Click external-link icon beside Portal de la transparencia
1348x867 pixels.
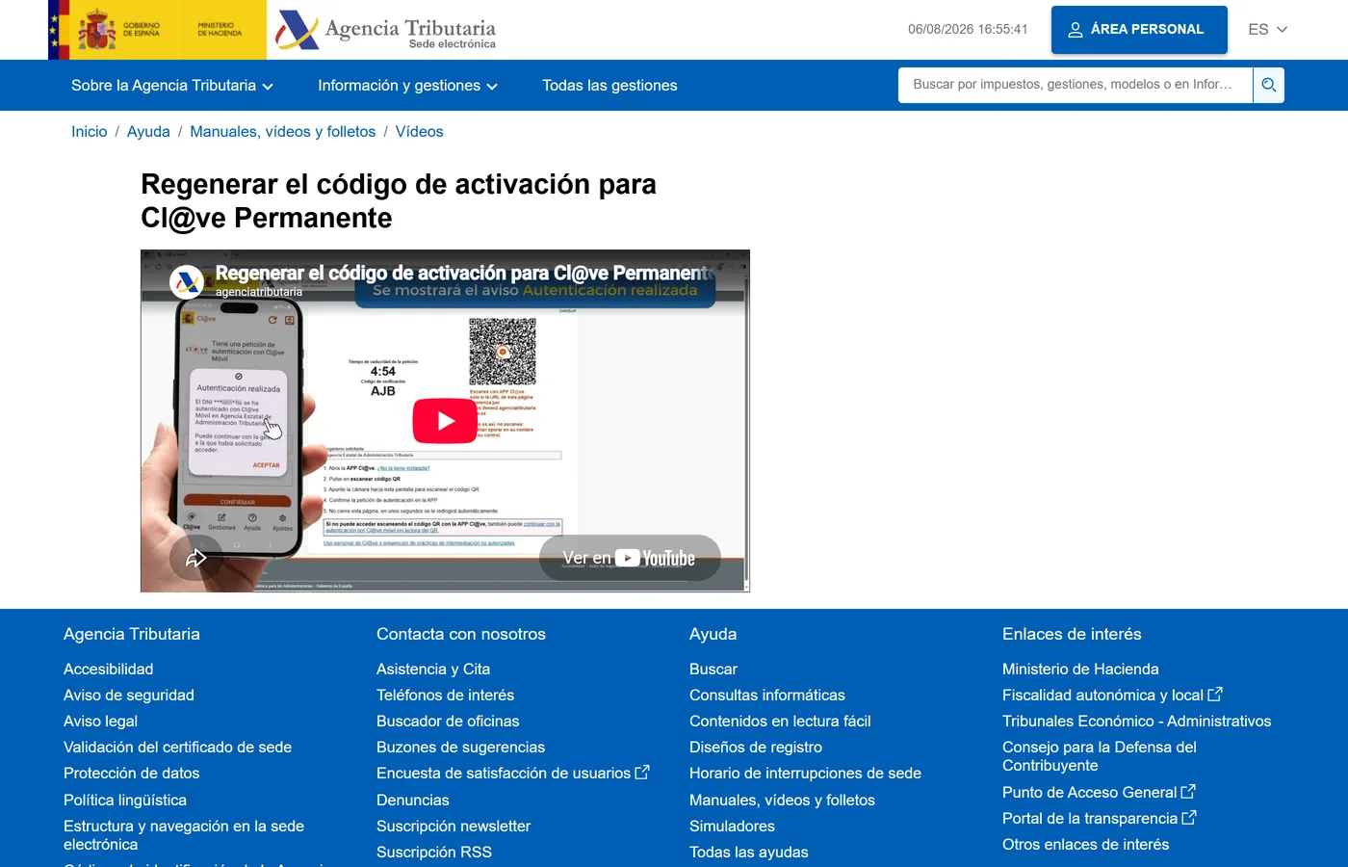(1189, 817)
